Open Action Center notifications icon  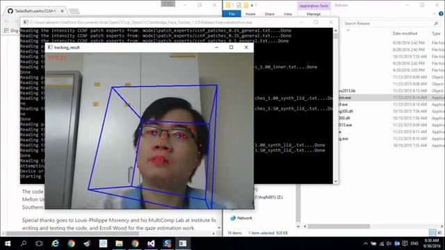click(x=405, y=244)
